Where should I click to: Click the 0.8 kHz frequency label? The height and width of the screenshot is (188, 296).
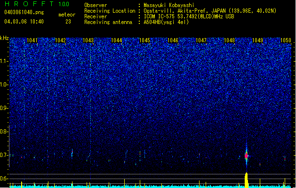coord(4,132)
